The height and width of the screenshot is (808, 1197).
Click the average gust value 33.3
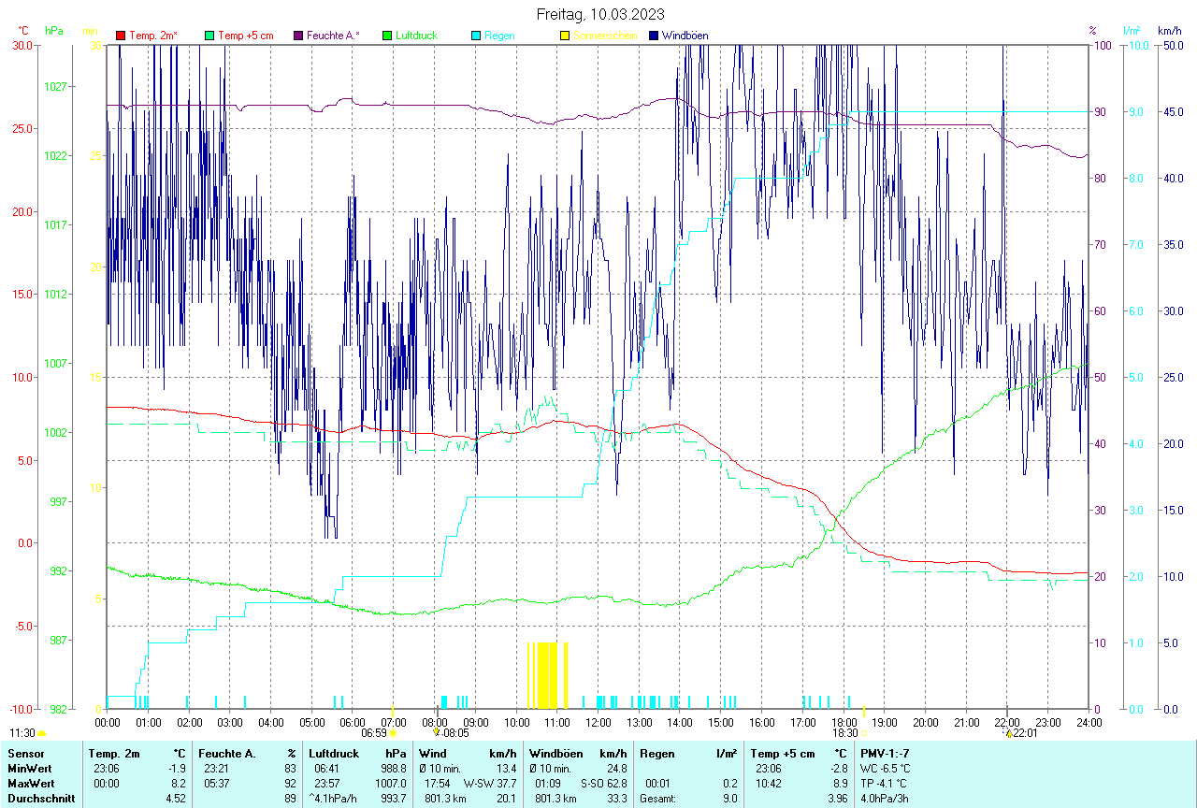[x=616, y=799]
